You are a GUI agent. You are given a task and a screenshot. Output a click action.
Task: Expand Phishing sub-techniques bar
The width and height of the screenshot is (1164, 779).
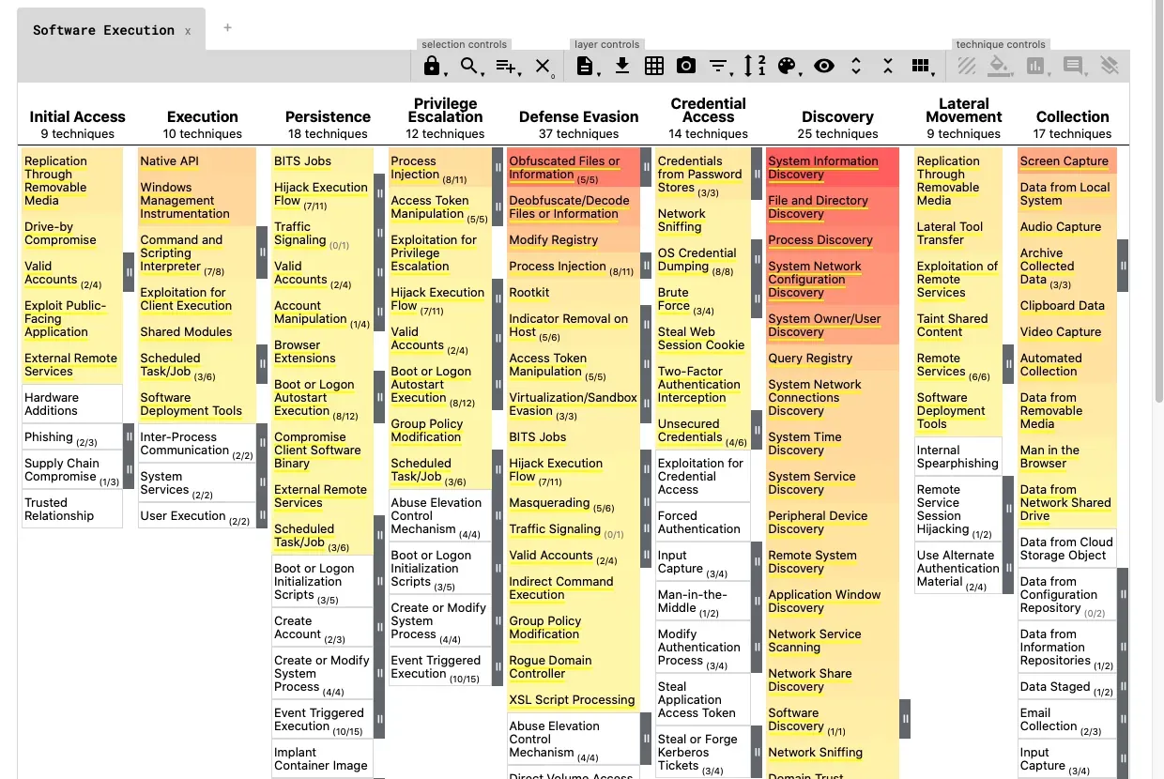(x=130, y=436)
